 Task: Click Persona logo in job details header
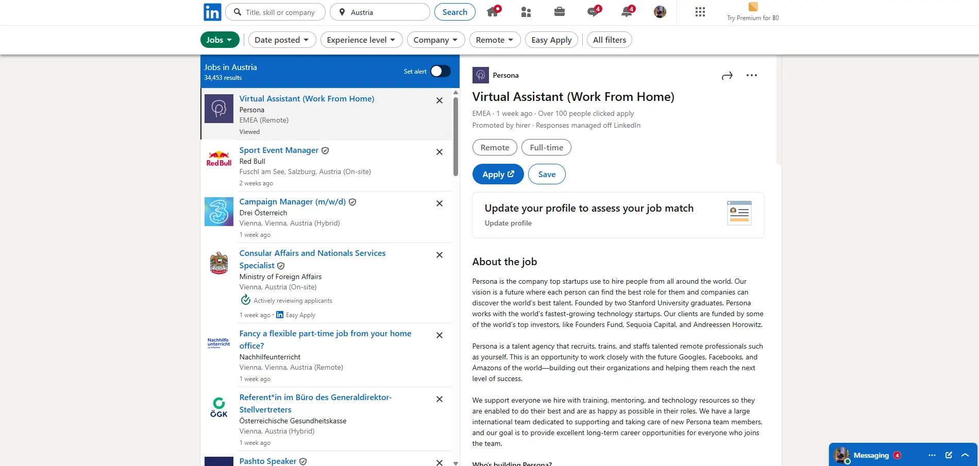pyautogui.click(x=481, y=75)
